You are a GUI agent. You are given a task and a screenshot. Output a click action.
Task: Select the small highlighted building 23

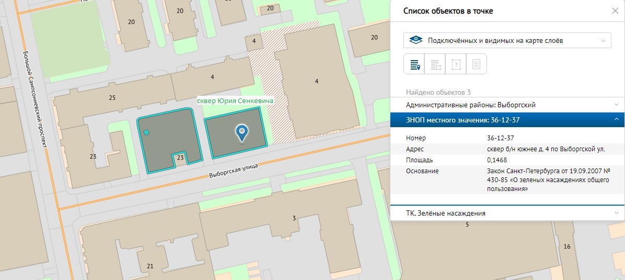point(180,158)
